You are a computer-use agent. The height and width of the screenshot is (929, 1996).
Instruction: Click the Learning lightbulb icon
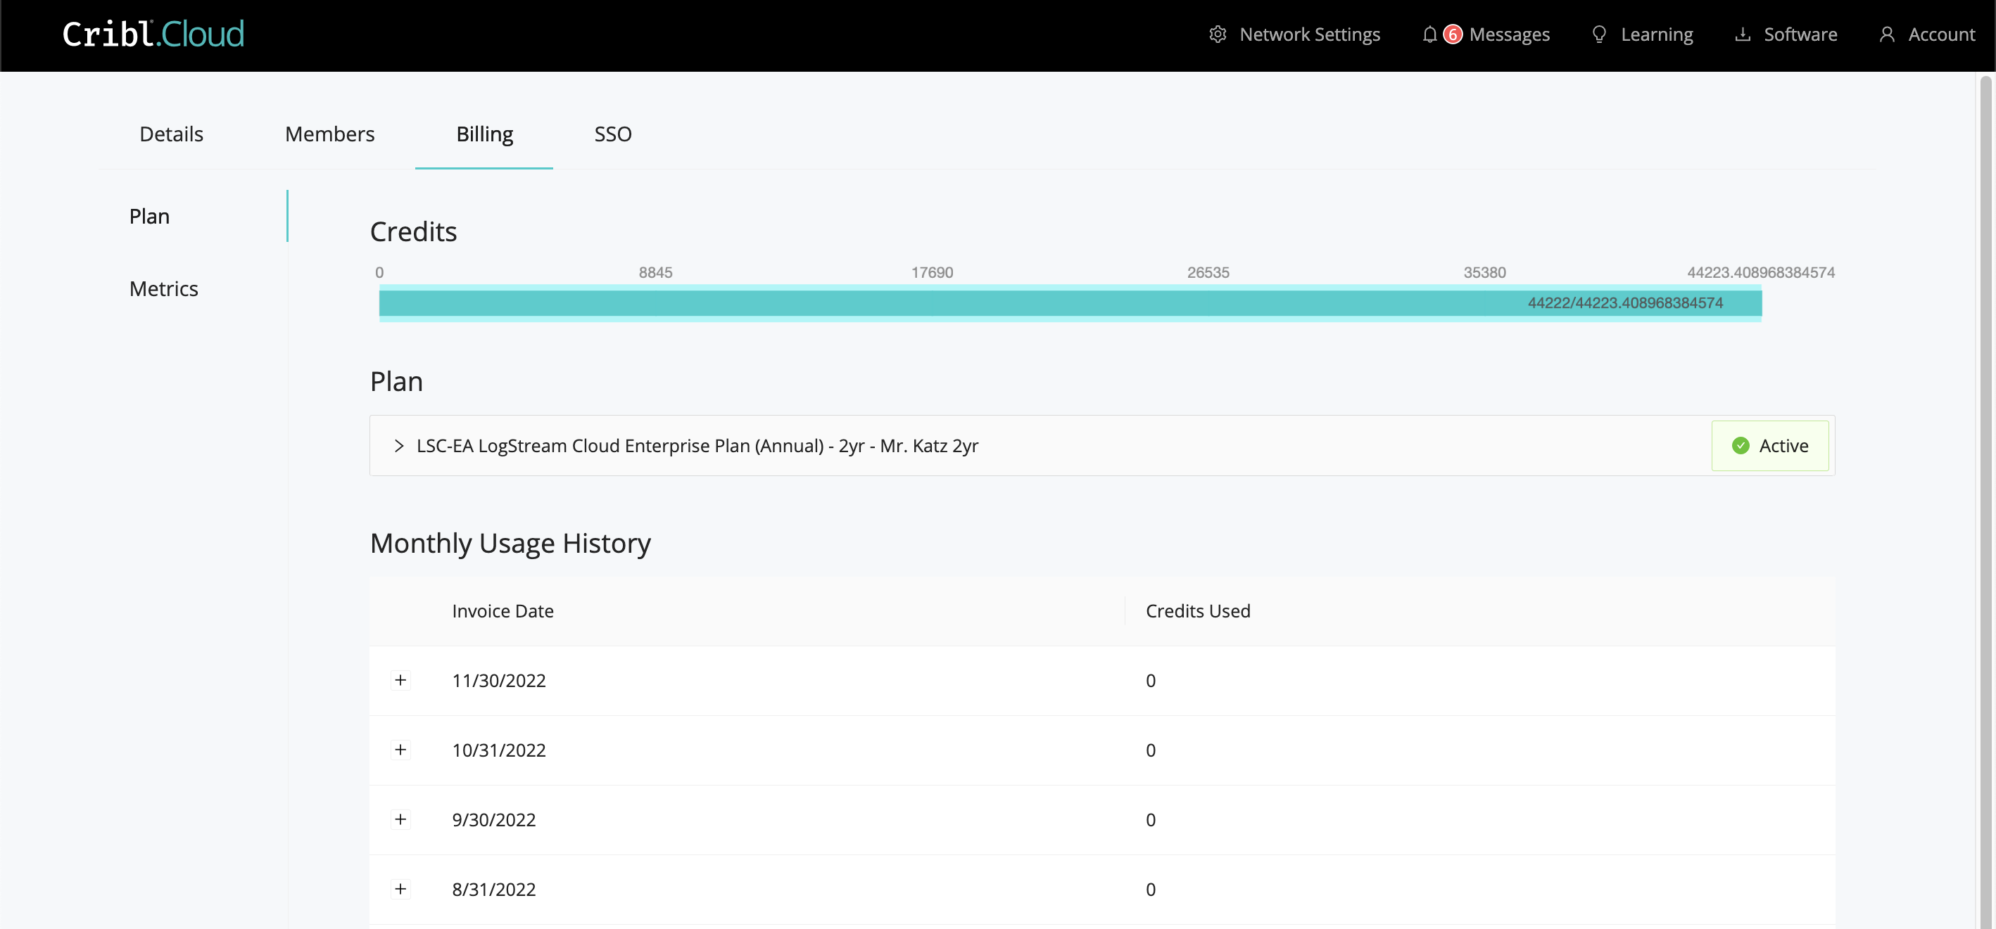[1598, 35]
